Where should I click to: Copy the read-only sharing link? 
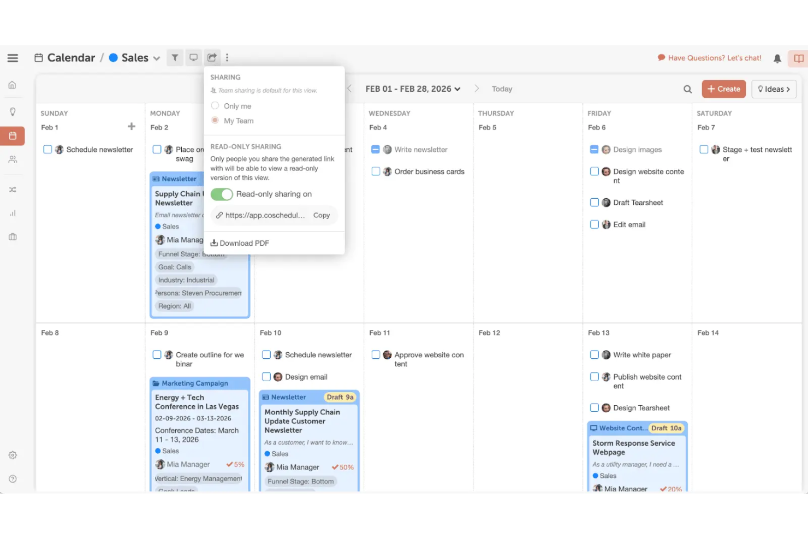point(321,215)
